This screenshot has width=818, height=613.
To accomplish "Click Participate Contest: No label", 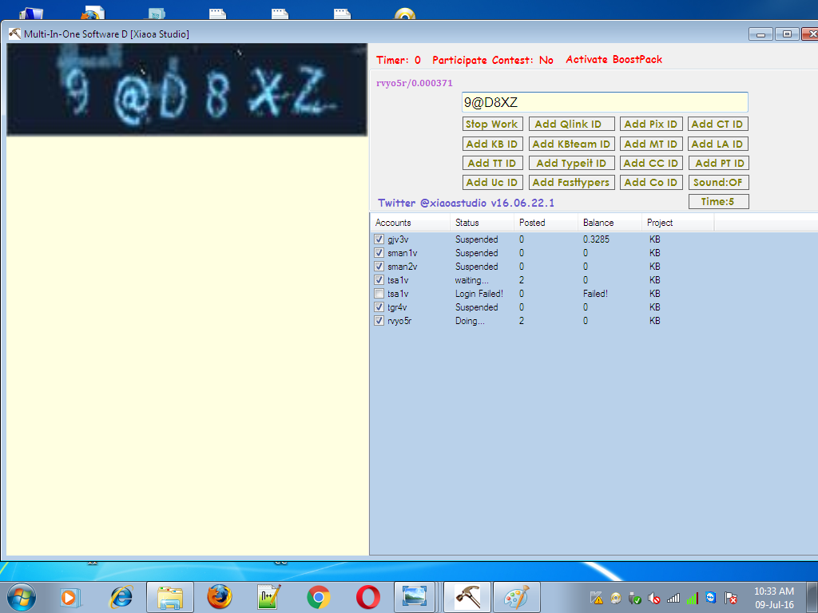I will pos(492,60).
